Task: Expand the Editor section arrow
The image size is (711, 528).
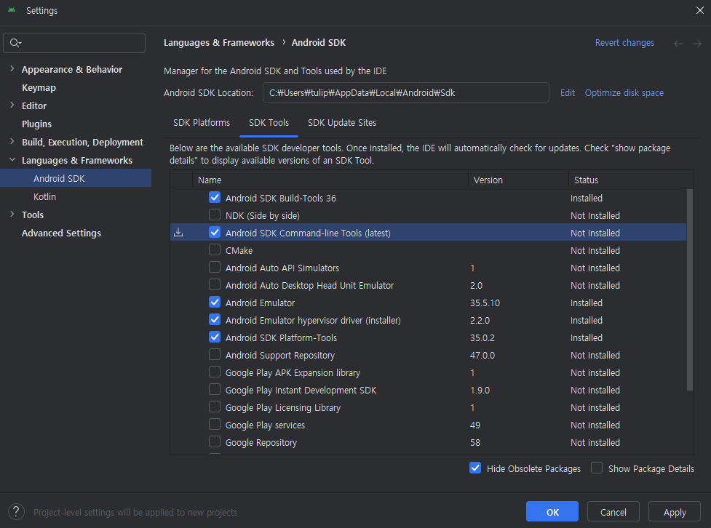Action: [x=12, y=105]
